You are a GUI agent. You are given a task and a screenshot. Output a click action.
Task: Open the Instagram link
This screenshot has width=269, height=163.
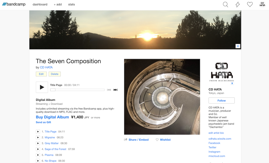click(x=214, y=152)
